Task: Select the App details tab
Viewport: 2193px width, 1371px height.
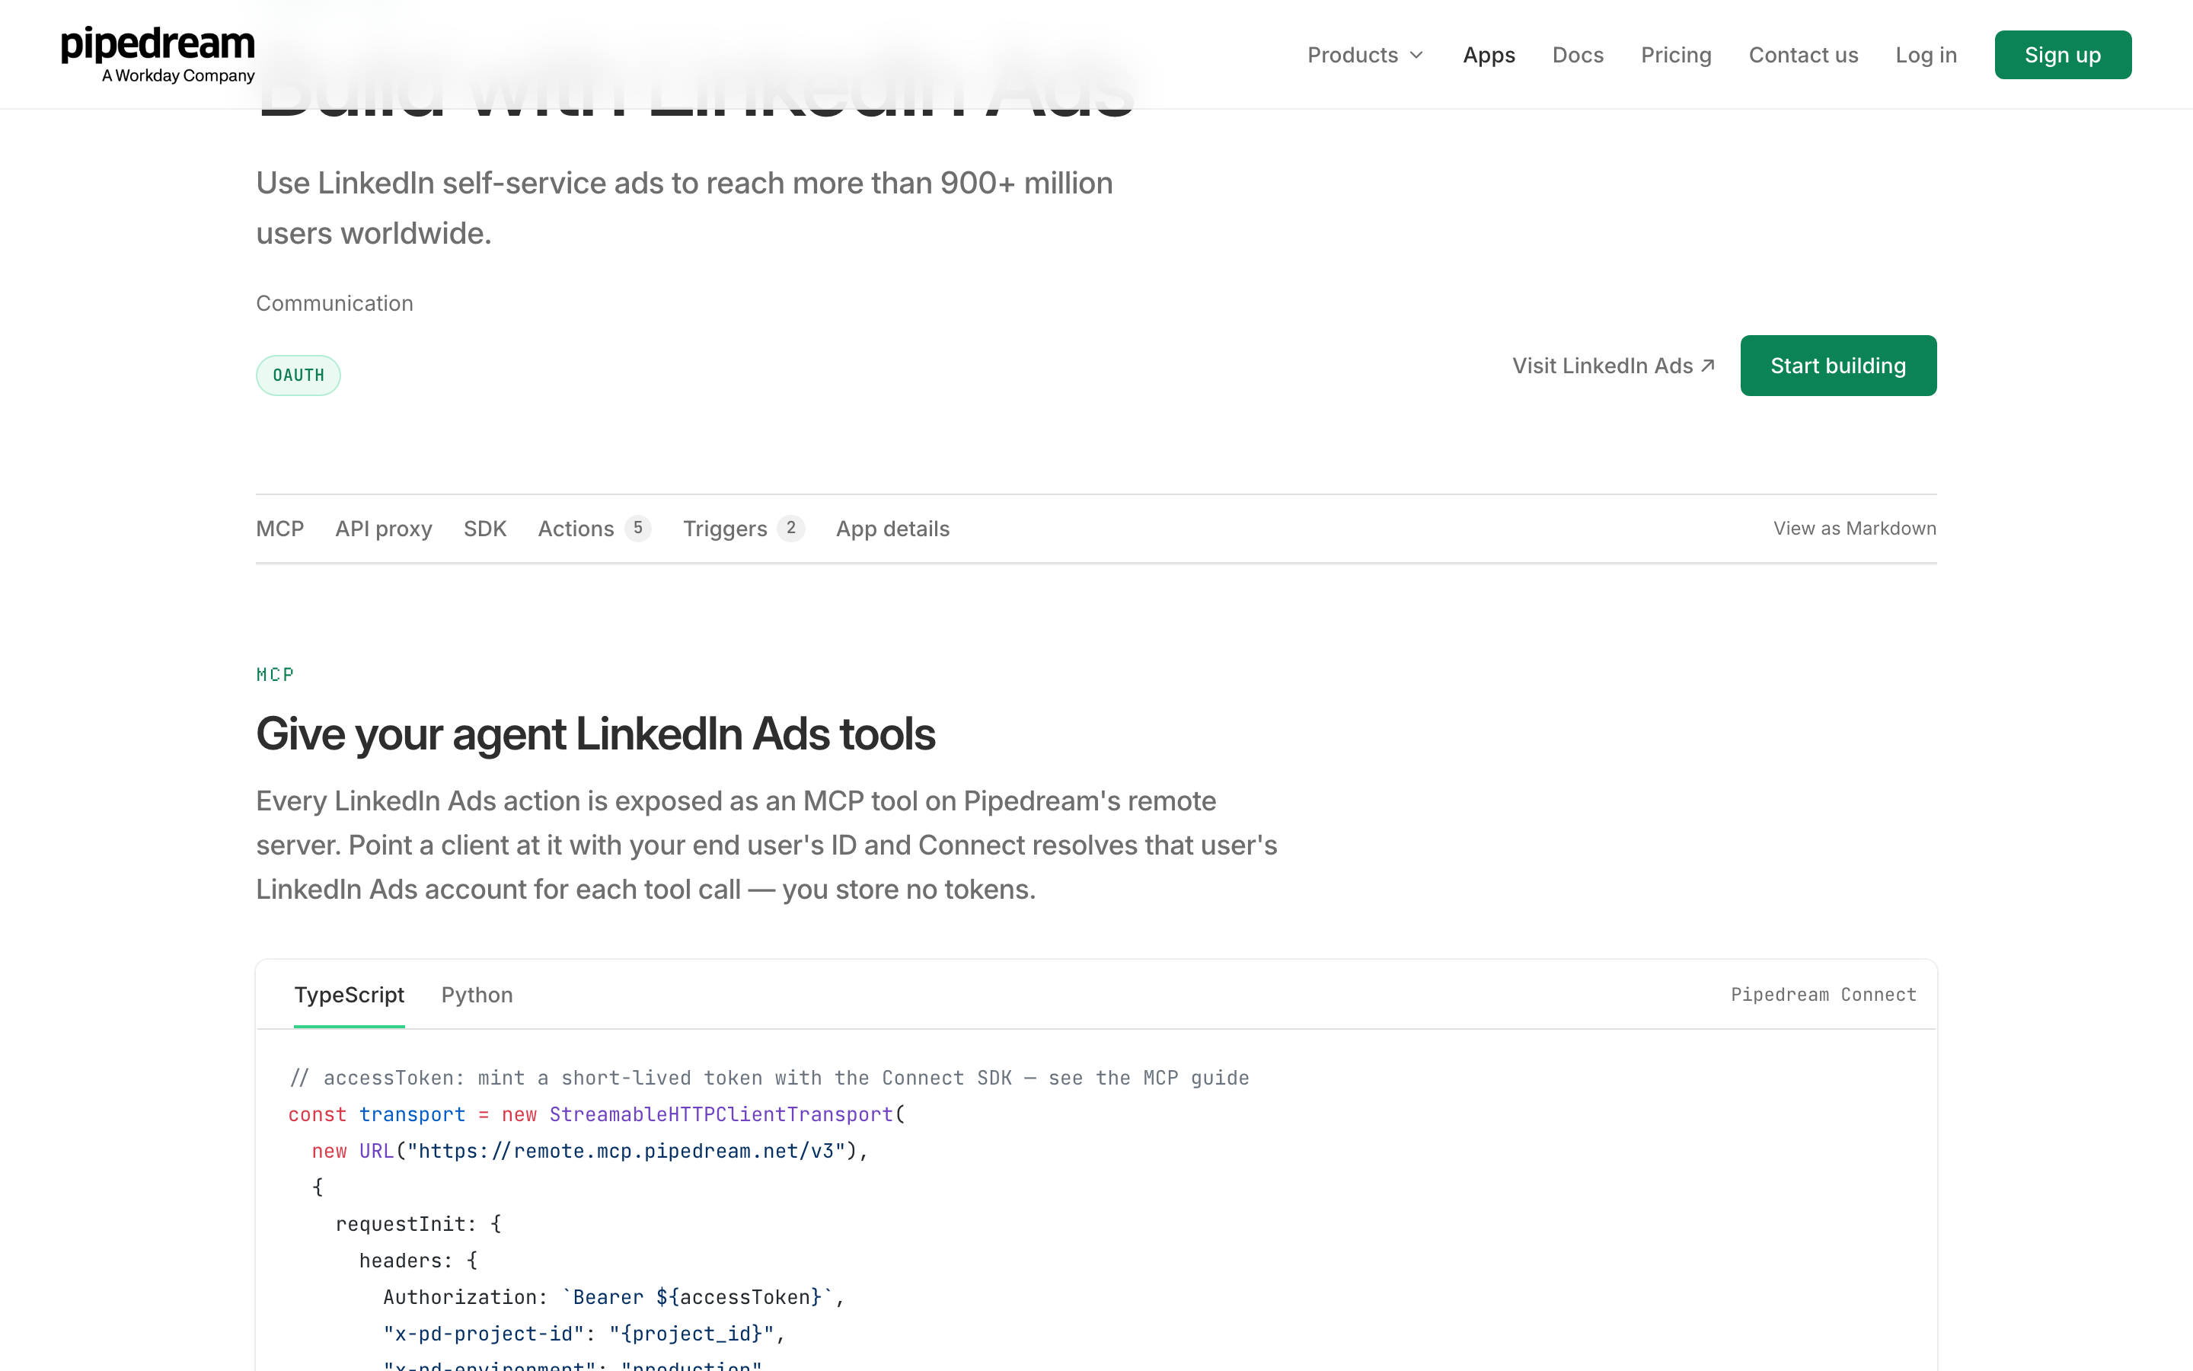Action: [x=892, y=529]
